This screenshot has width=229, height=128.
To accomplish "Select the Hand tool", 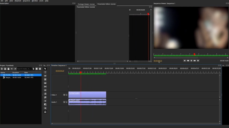I will [x=45, y=94].
